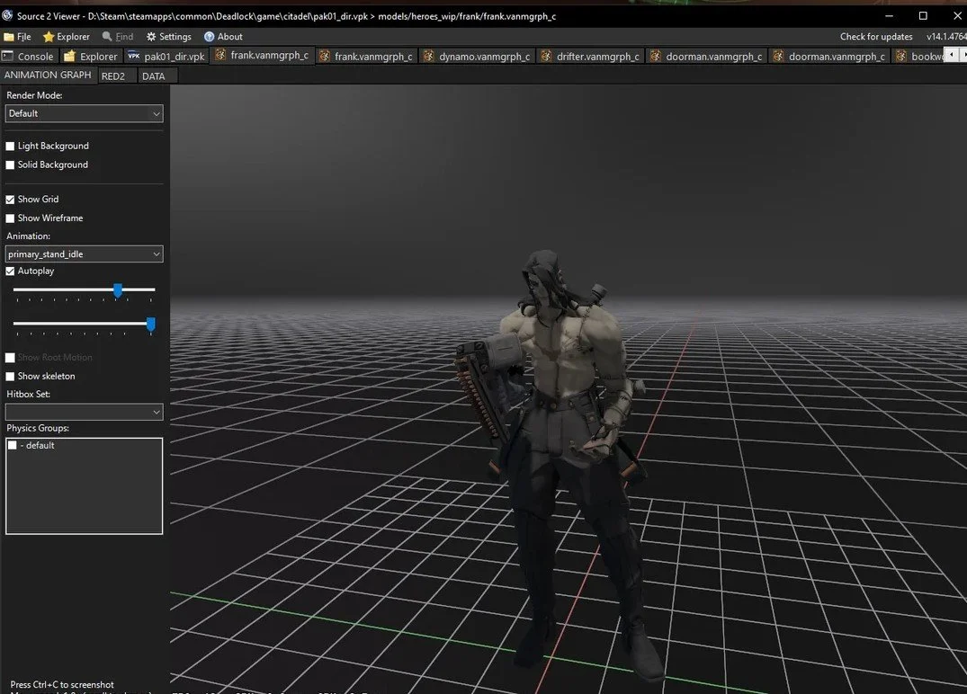Uncheck Show Grid checkbox
The height and width of the screenshot is (694, 967).
[10, 200]
